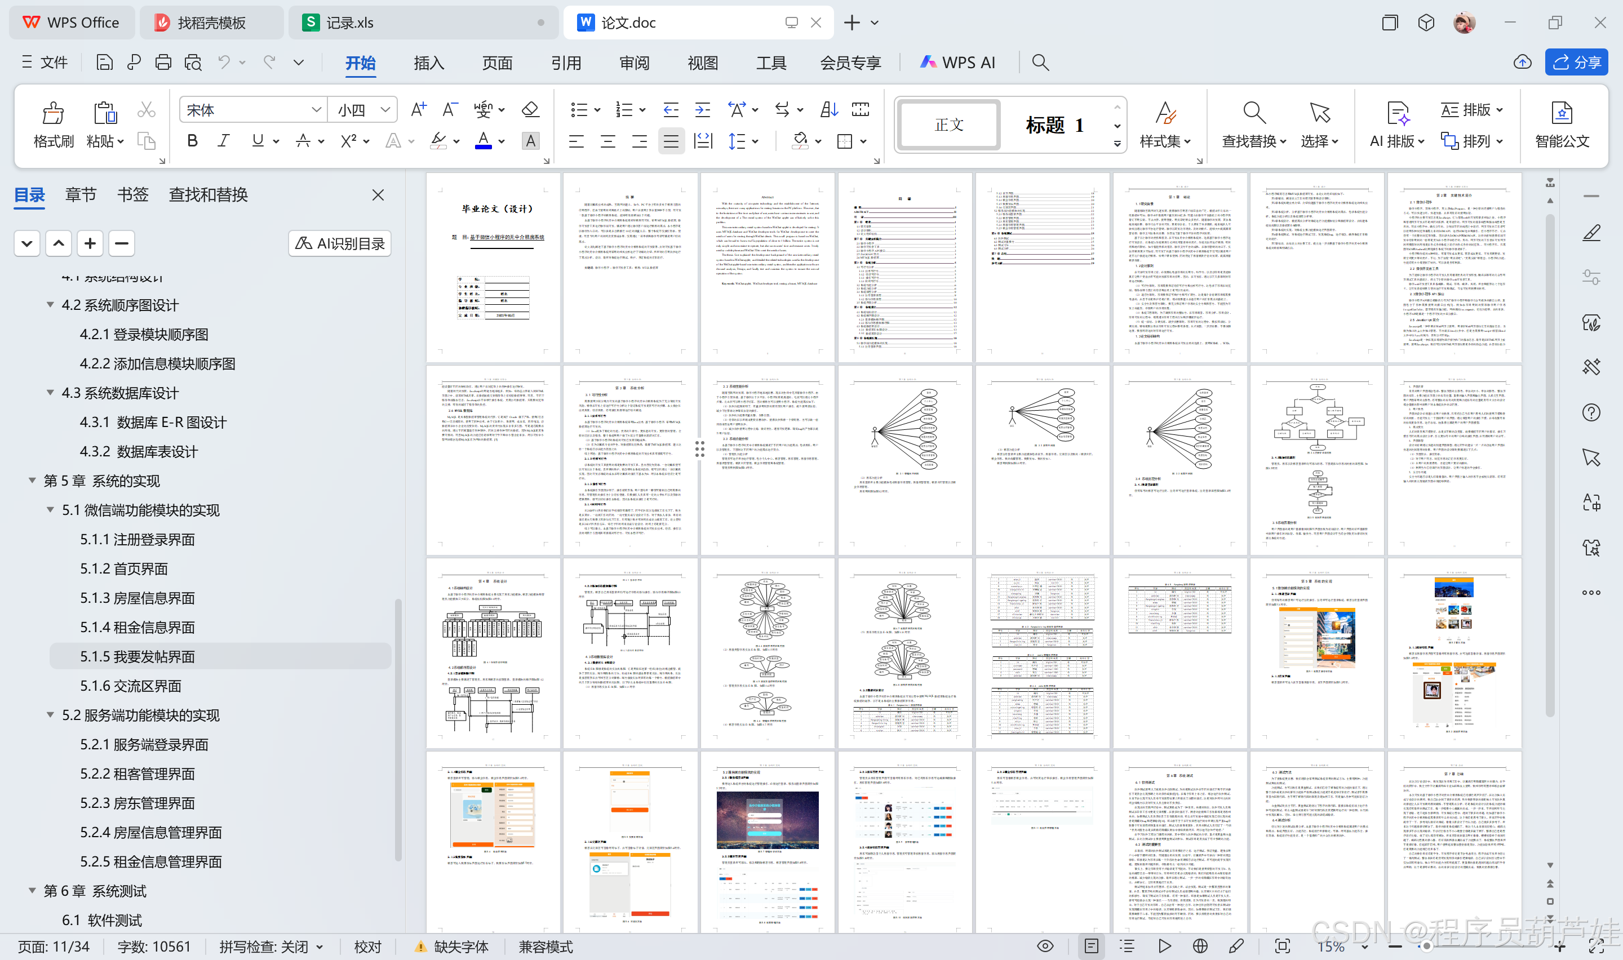Toggle eye protection mode in status bar

click(x=1045, y=946)
